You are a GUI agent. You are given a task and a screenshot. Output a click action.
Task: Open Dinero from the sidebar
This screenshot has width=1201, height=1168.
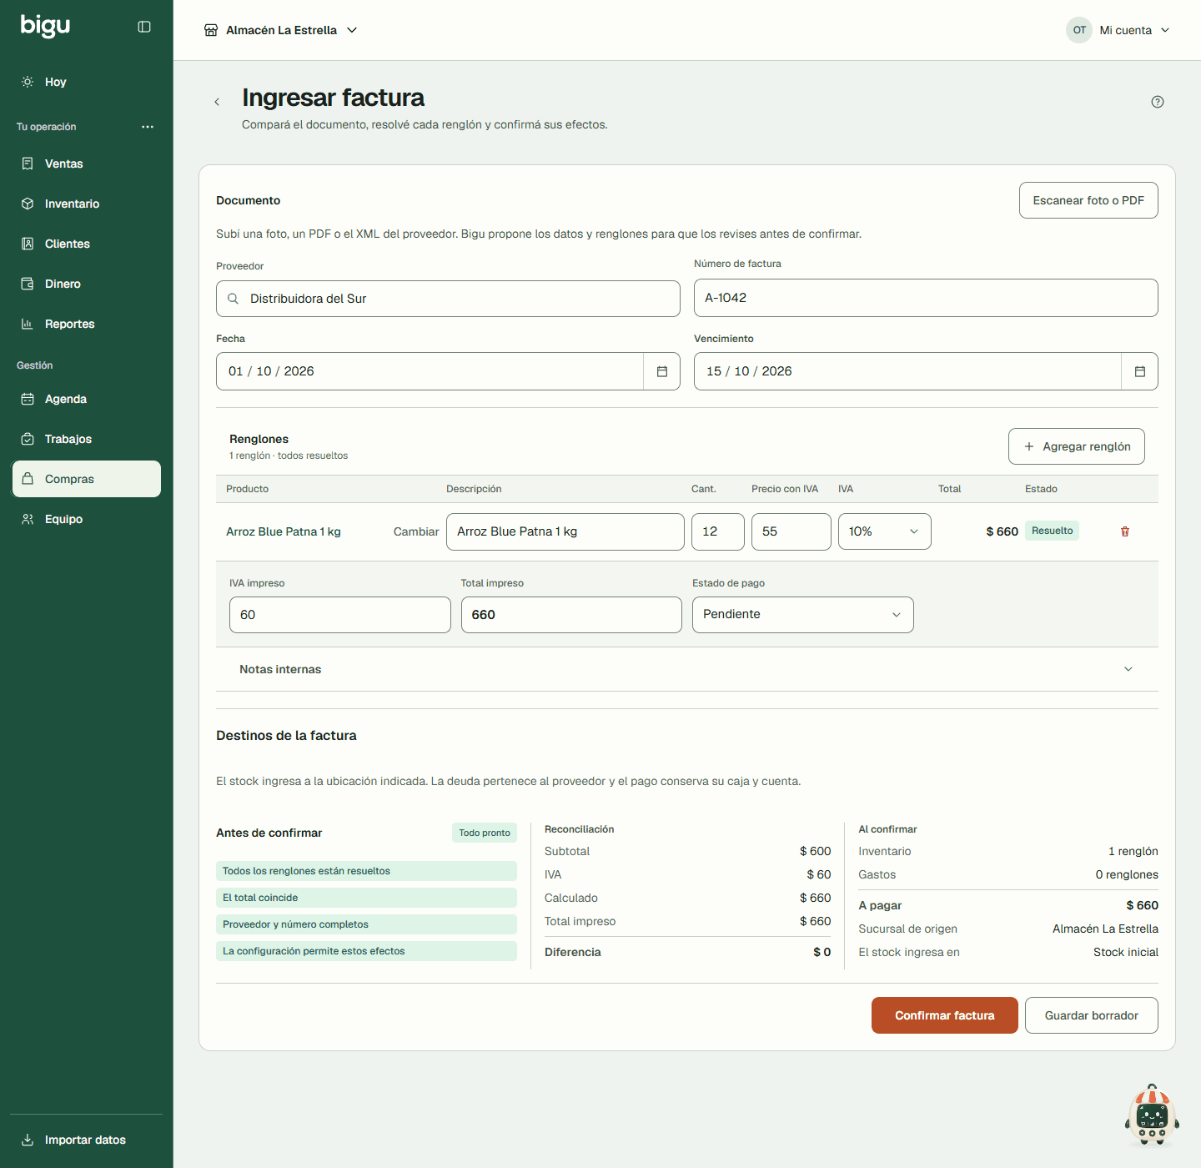click(87, 284)
